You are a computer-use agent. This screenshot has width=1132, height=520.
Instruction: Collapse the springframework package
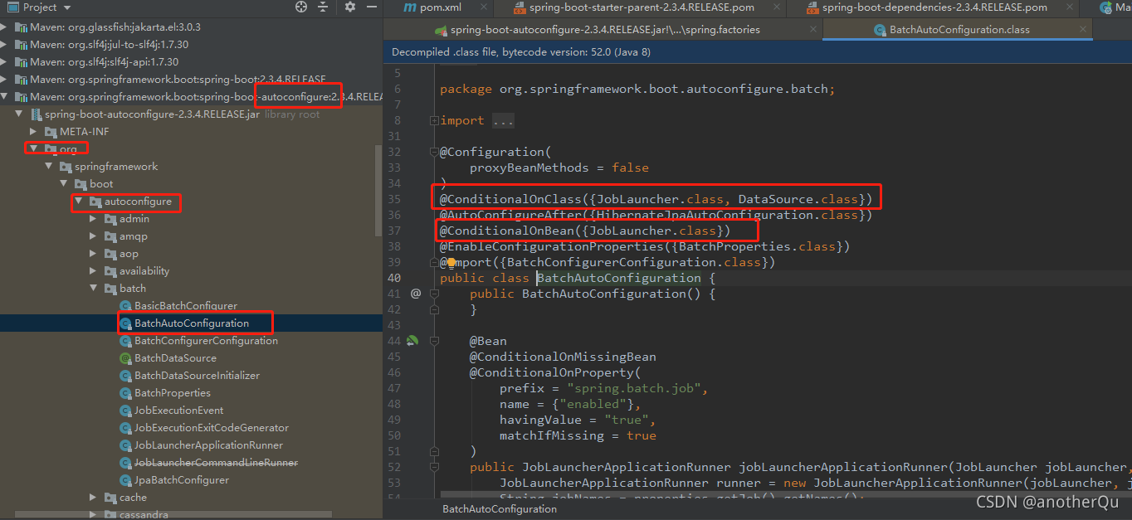pos(49,166)
